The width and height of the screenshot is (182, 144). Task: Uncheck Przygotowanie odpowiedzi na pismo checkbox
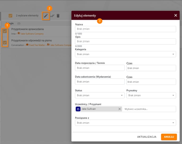click(x=5, y=43)
